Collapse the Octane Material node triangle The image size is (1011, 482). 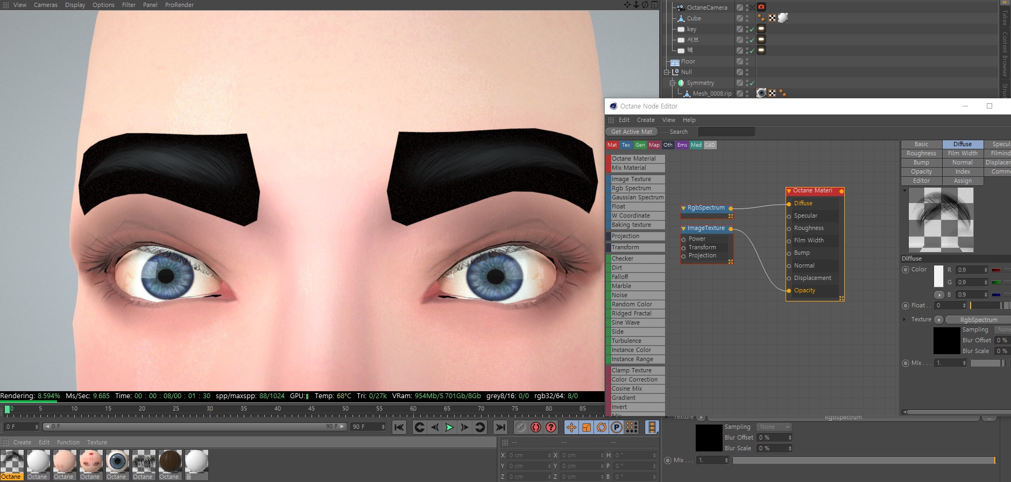click(x=789, y=191)
